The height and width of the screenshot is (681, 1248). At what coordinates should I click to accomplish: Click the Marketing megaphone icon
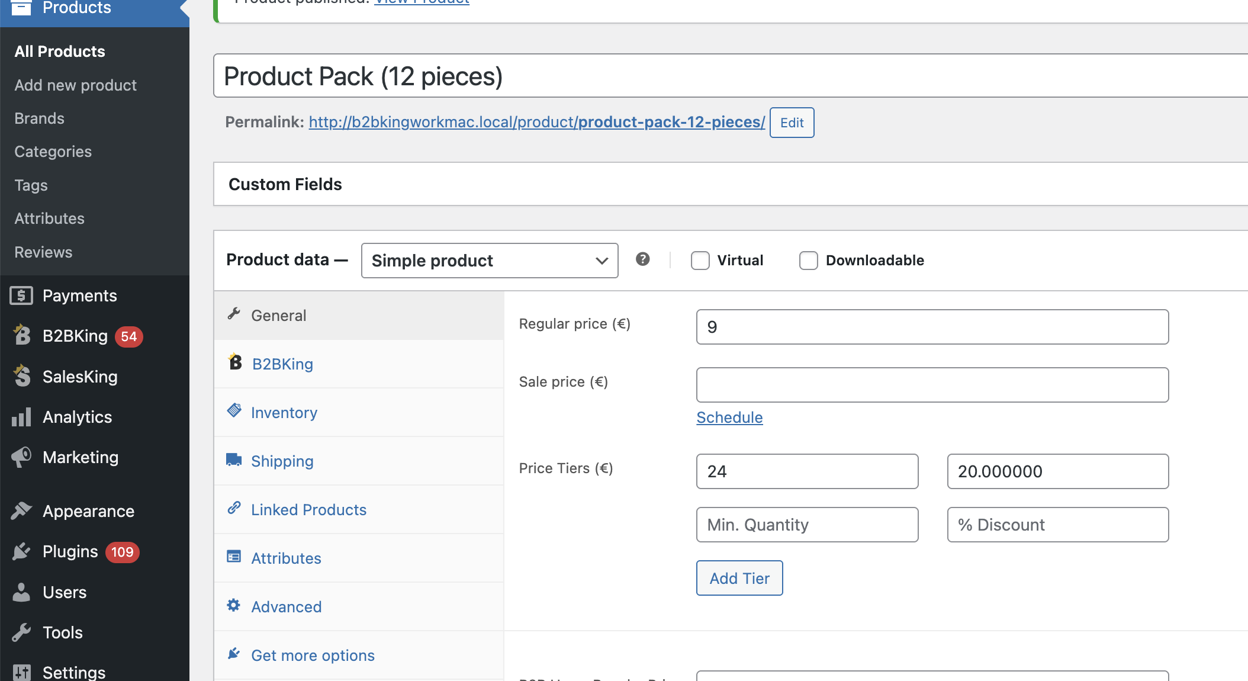click(x=21, y=457)
